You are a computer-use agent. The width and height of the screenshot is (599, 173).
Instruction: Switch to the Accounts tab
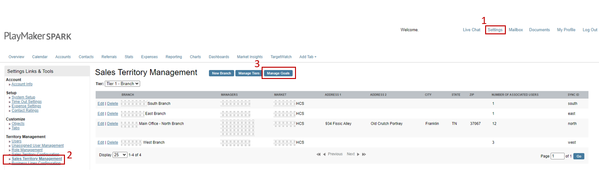coord(63,57)
